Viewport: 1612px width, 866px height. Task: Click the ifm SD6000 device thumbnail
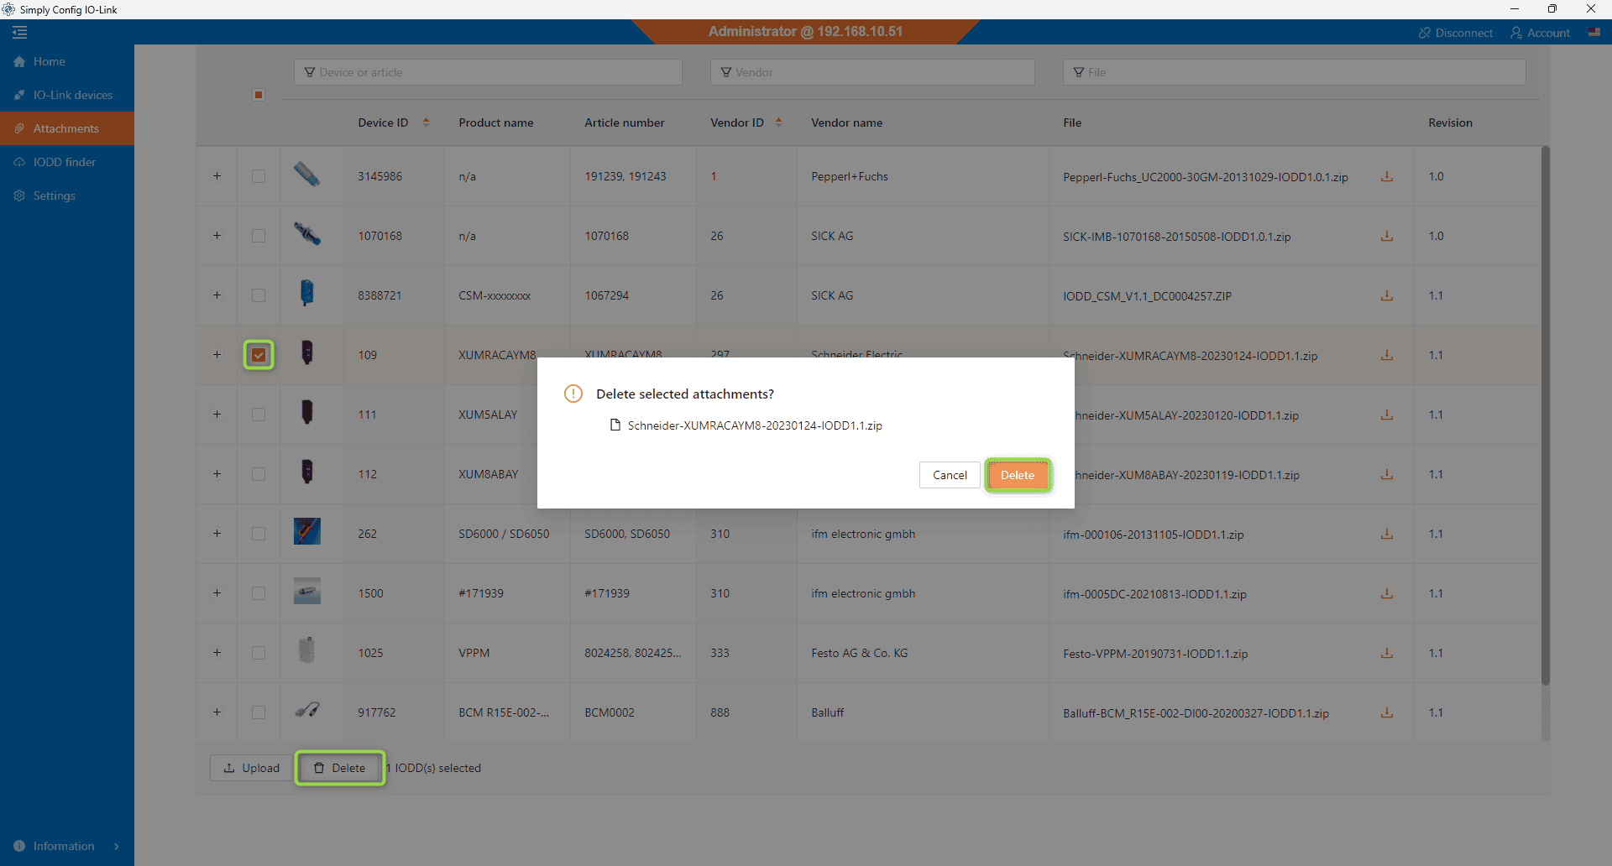click(306, 532)
